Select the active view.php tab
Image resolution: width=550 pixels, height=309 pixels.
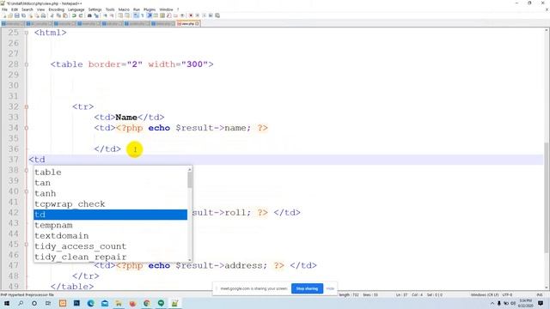[x=188, y=23]
